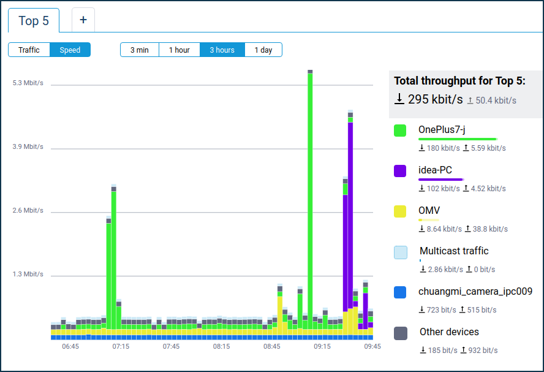
Task: Click the 07:15 time axis label
Action: (121, 346)
